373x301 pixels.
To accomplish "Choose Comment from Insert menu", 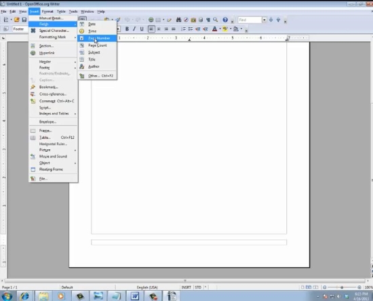I will coord(53,101).
